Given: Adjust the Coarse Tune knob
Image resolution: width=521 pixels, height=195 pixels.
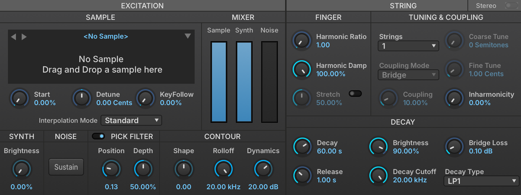Looking at the screenshot, I should pyautogui.click(x=454, y=40).
